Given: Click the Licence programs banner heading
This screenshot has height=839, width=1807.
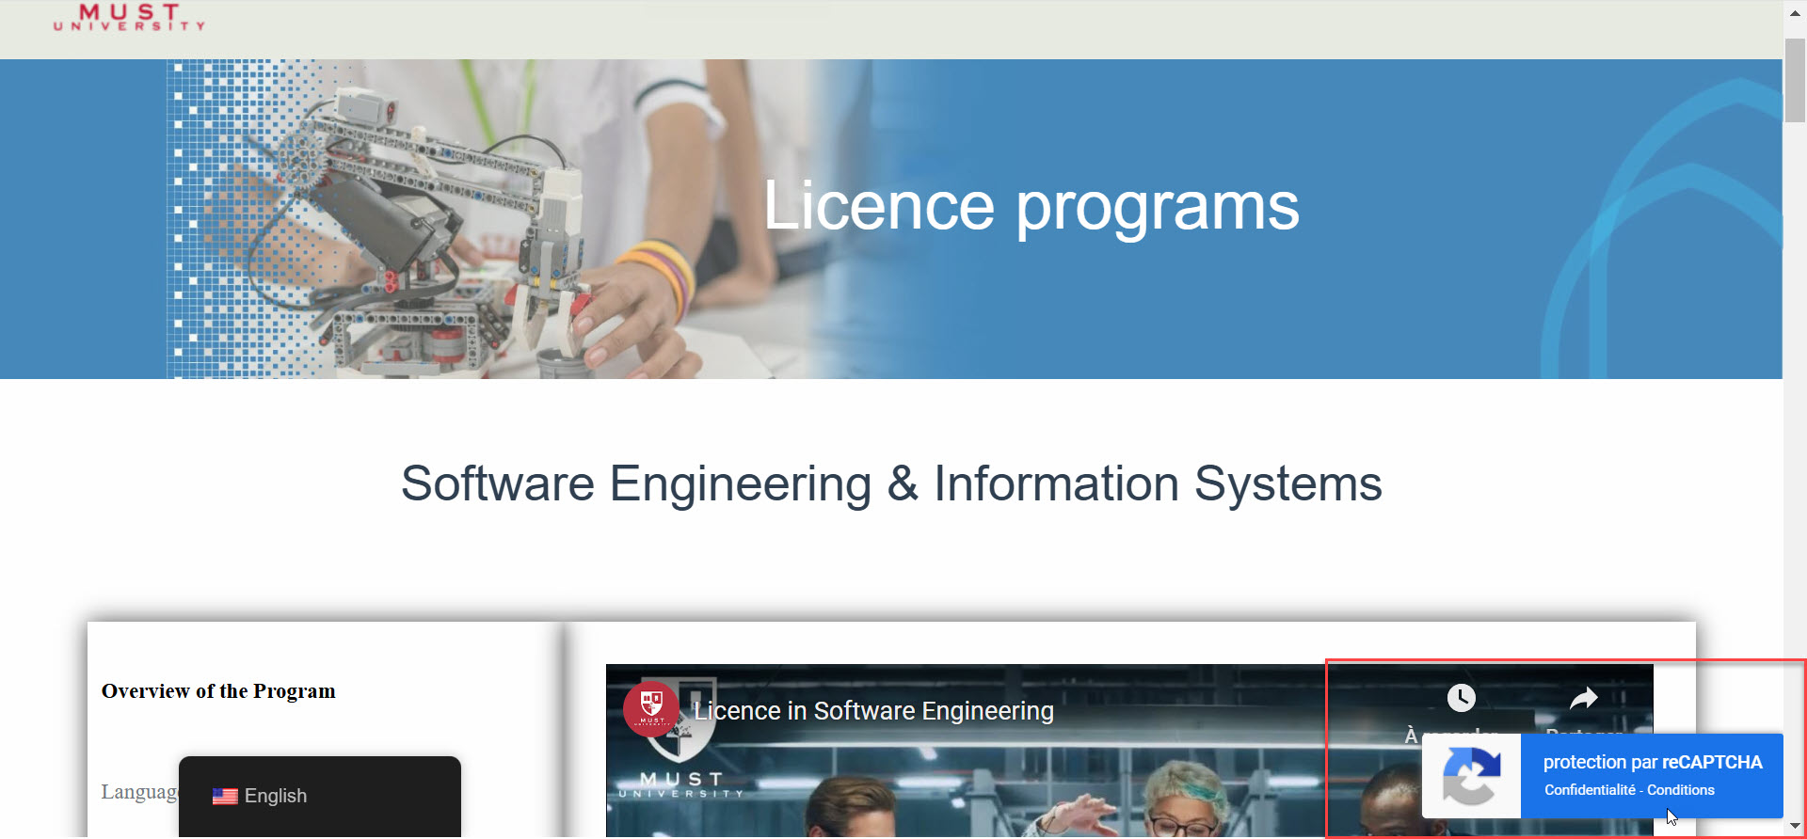Looking at the screenshot, I should click(x=1031, y=206).
